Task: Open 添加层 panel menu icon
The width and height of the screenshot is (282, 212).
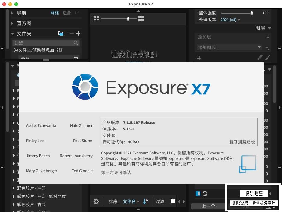Action: pyautogui.click(x=268, y=36)
